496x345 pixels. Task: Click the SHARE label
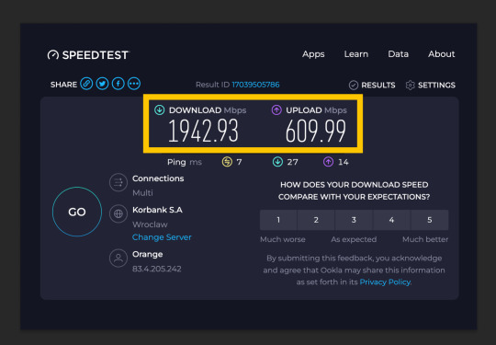coord(63,85)
